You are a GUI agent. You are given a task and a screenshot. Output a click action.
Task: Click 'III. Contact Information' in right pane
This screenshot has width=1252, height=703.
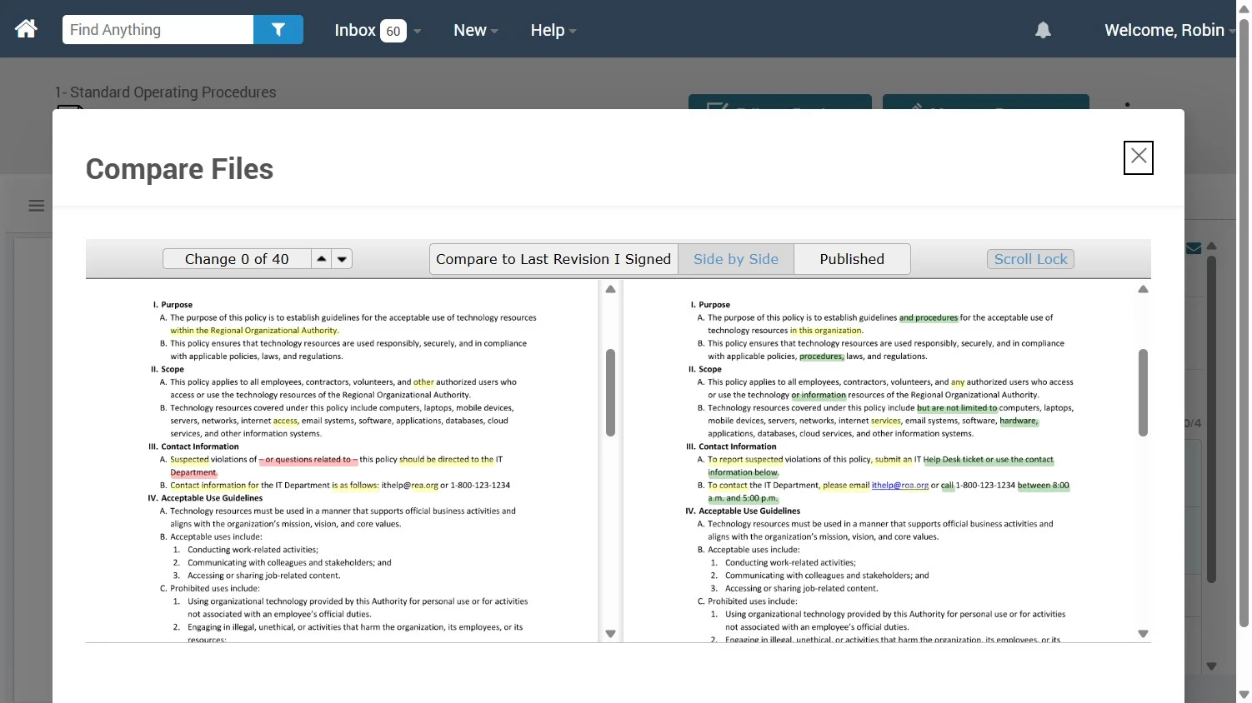point(731,446)
